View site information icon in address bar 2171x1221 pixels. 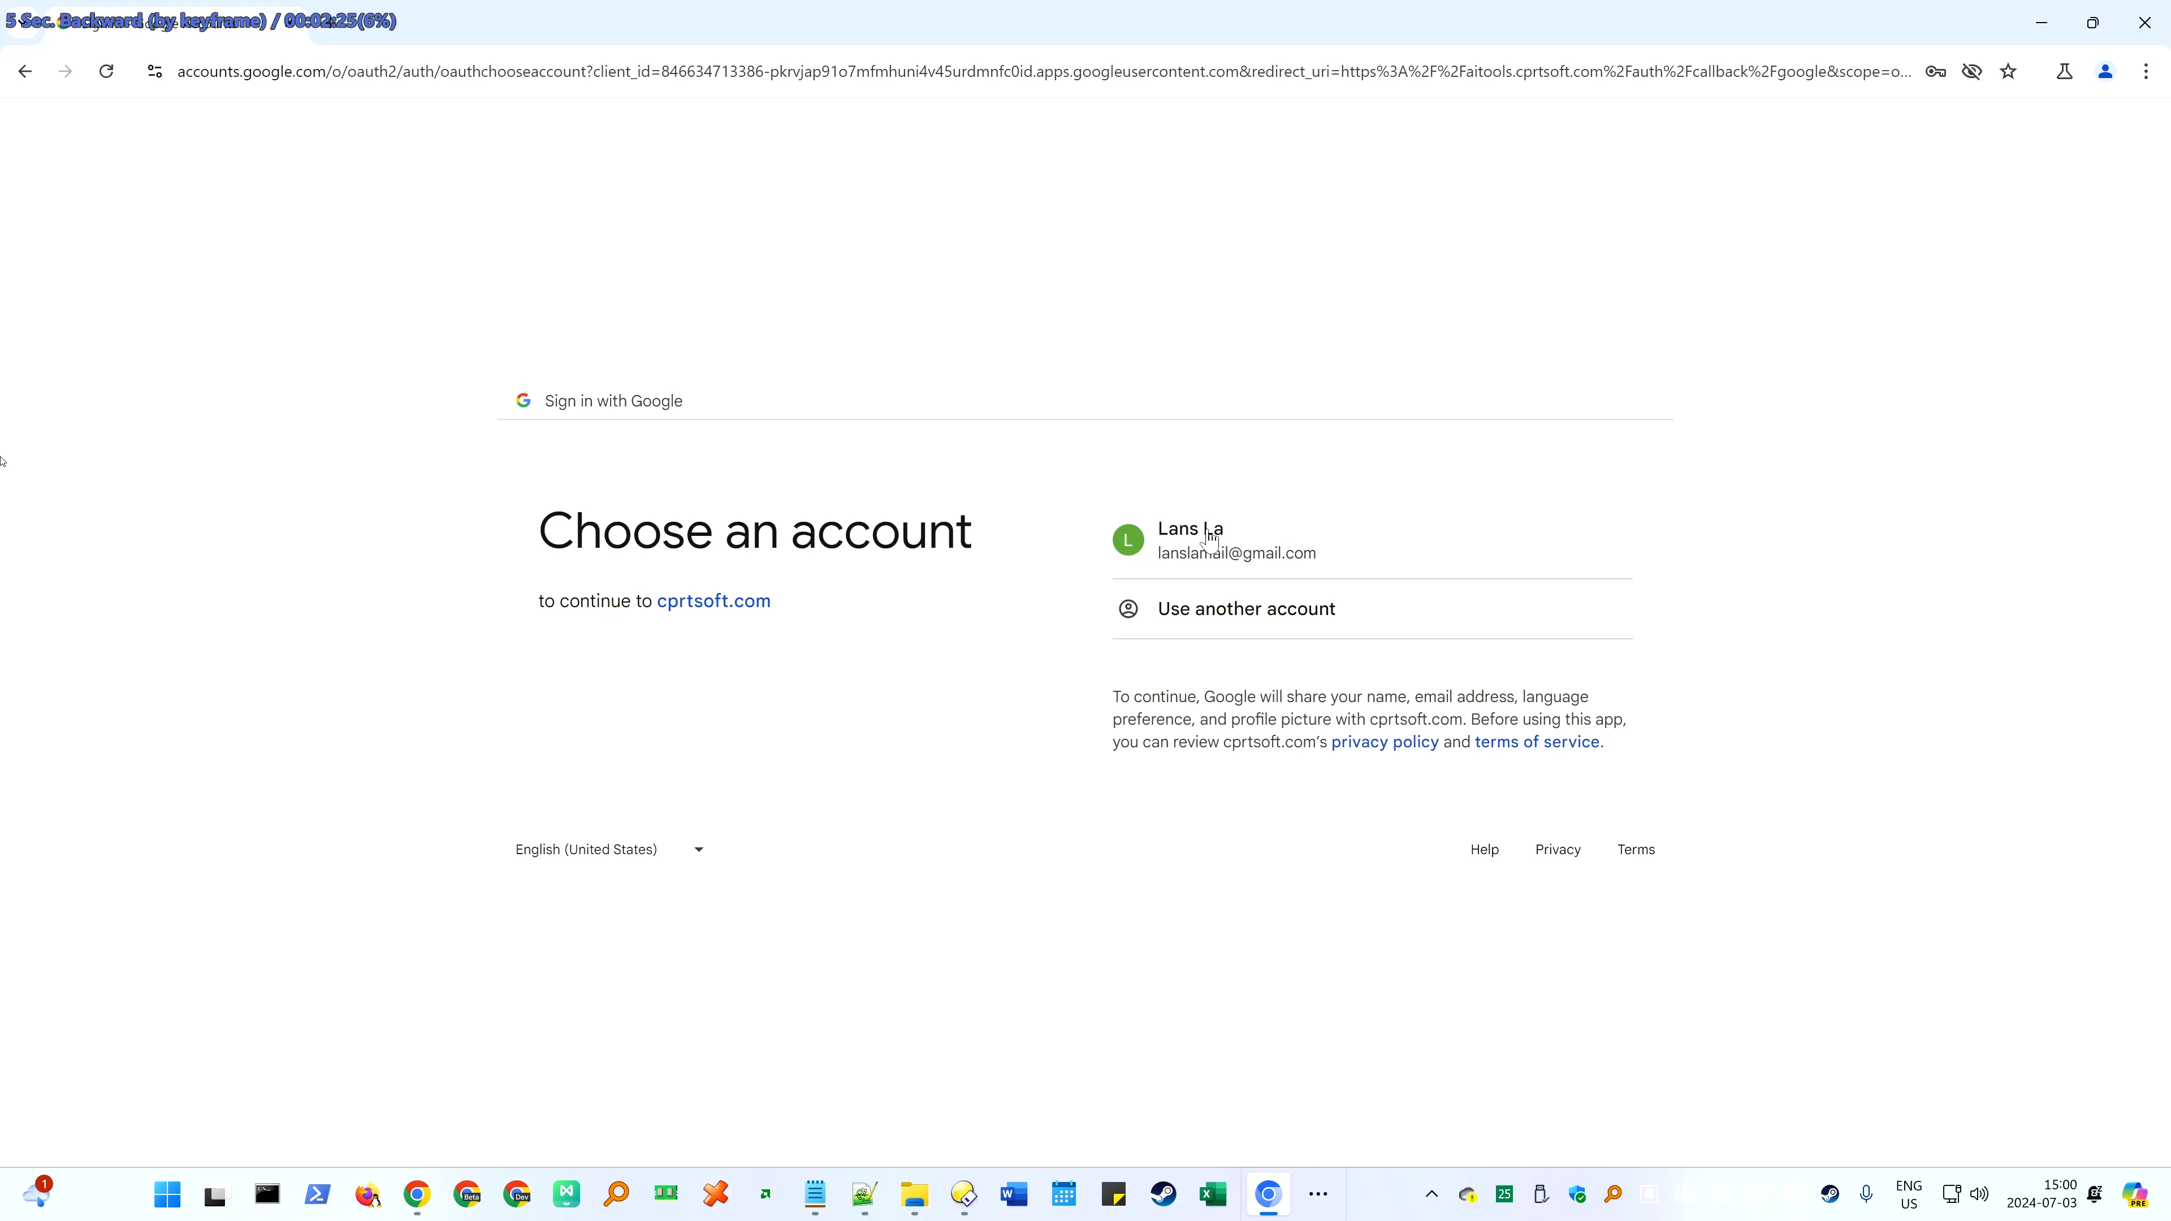coord(154,72)
